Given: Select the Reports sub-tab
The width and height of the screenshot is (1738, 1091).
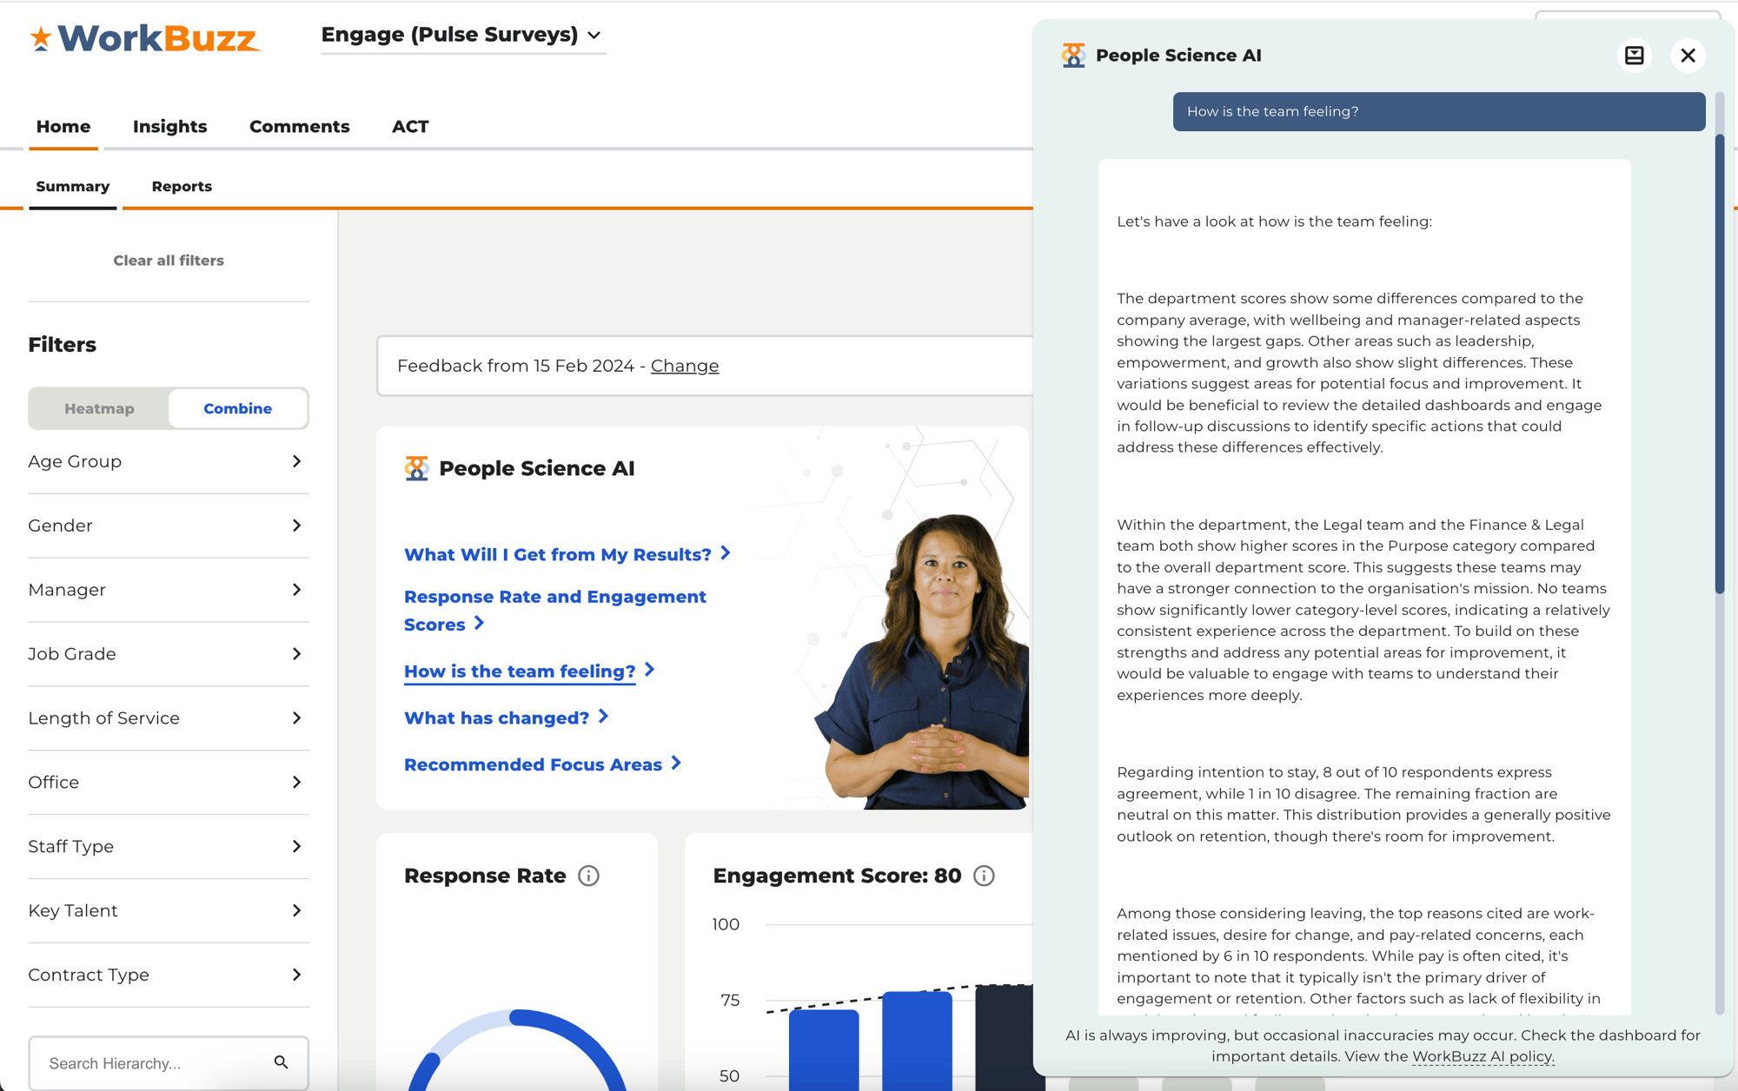Looking at the screenshot, I should 181,185.
